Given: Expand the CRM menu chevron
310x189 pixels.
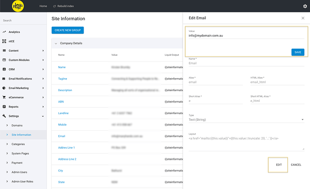Looking at the screenshot, I should (x=43, y=69).
